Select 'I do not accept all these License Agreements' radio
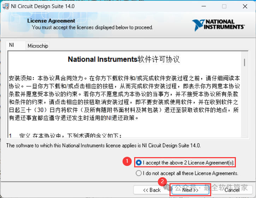Viewport: 256px width, 198px height. pyautogui.click(x=138, y=173)
